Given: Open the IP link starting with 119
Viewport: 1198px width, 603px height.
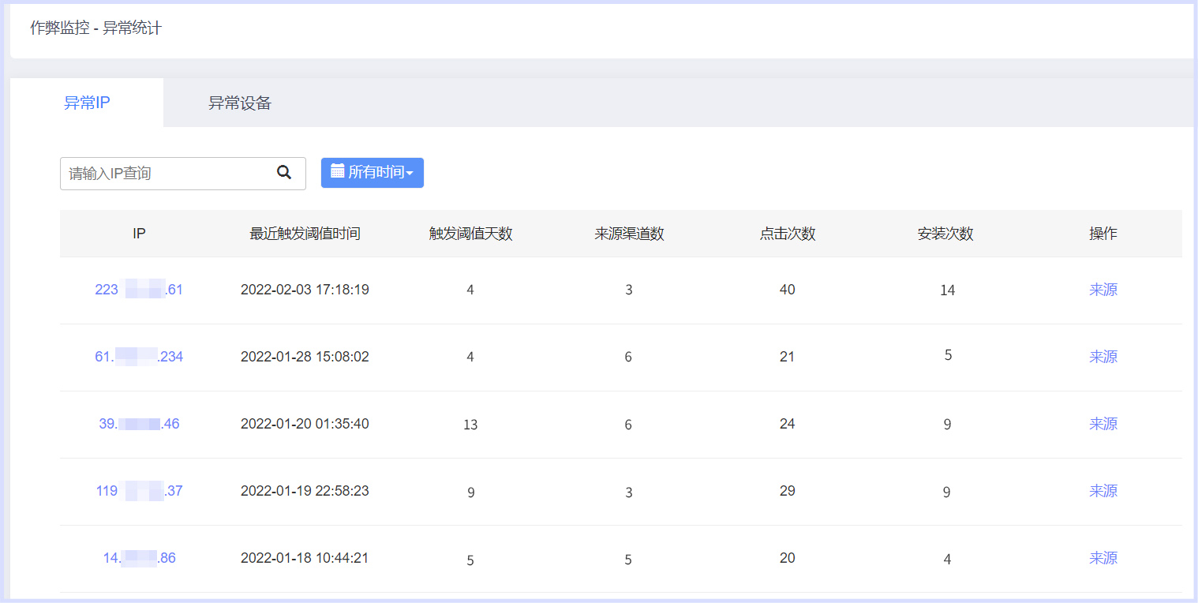Looking at the screenshot, I should (x=139, y=491).
